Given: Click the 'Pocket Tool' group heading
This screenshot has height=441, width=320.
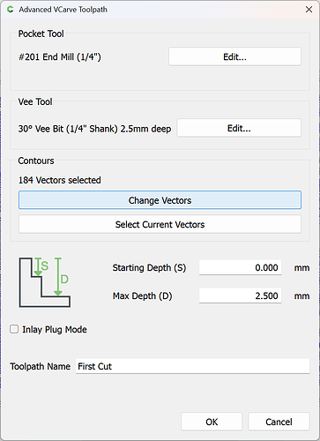Looking at the screenshot, I should click(41, 34).
